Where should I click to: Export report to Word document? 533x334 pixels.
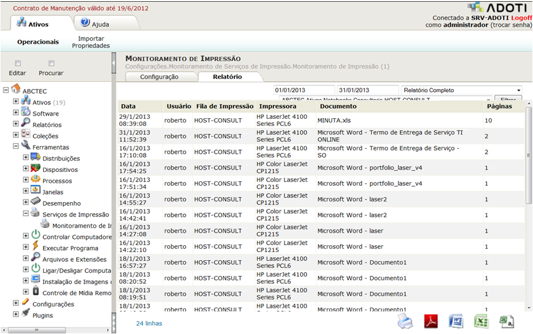coord(456,321)
